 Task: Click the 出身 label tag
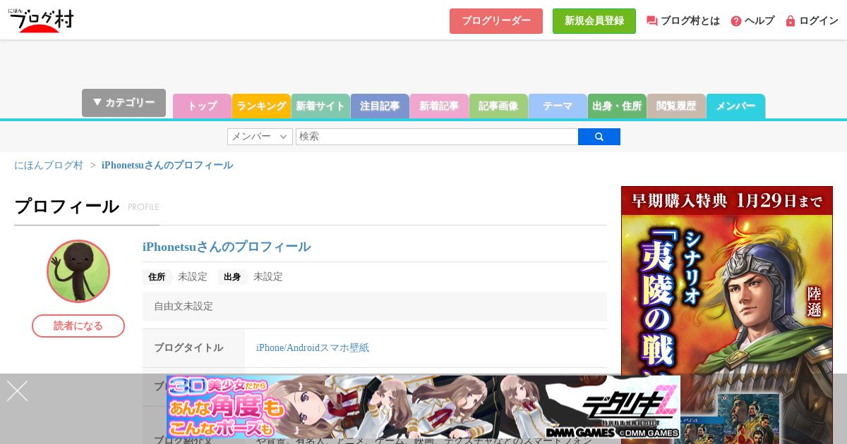coord(232,277)
